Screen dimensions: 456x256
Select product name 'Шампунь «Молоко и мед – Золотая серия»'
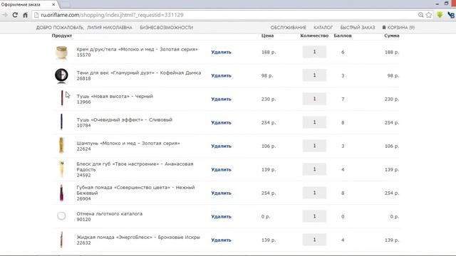(x=128, y=144)
